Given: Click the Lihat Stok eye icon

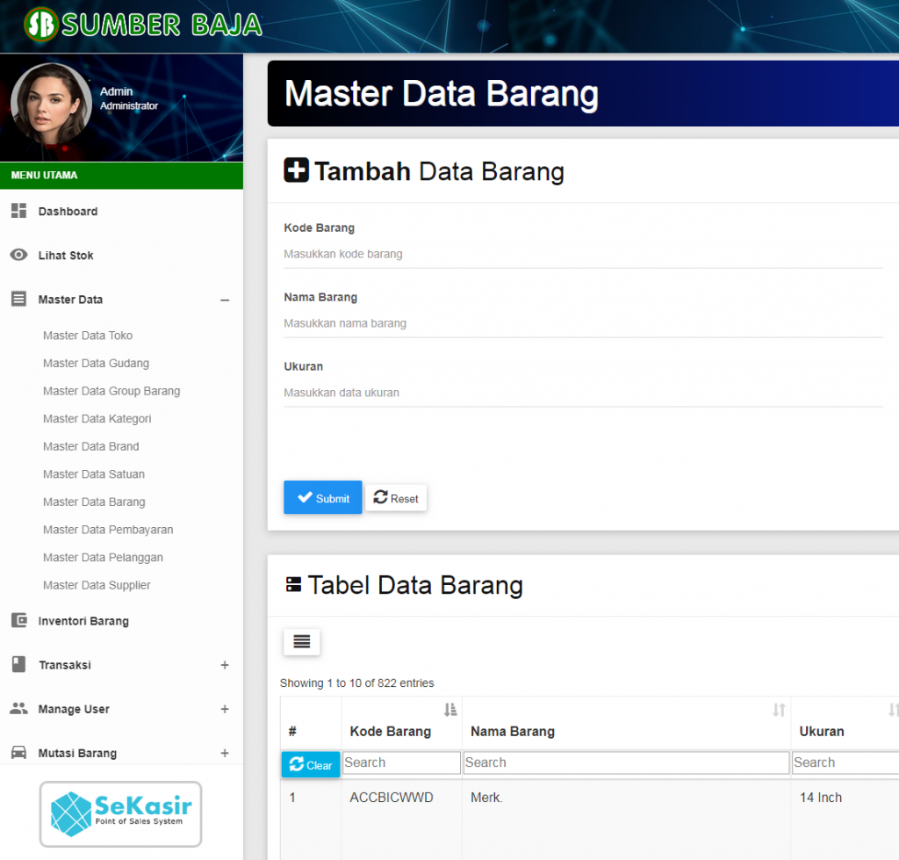Looking at the screenshot, I should (x=18, y=255).
